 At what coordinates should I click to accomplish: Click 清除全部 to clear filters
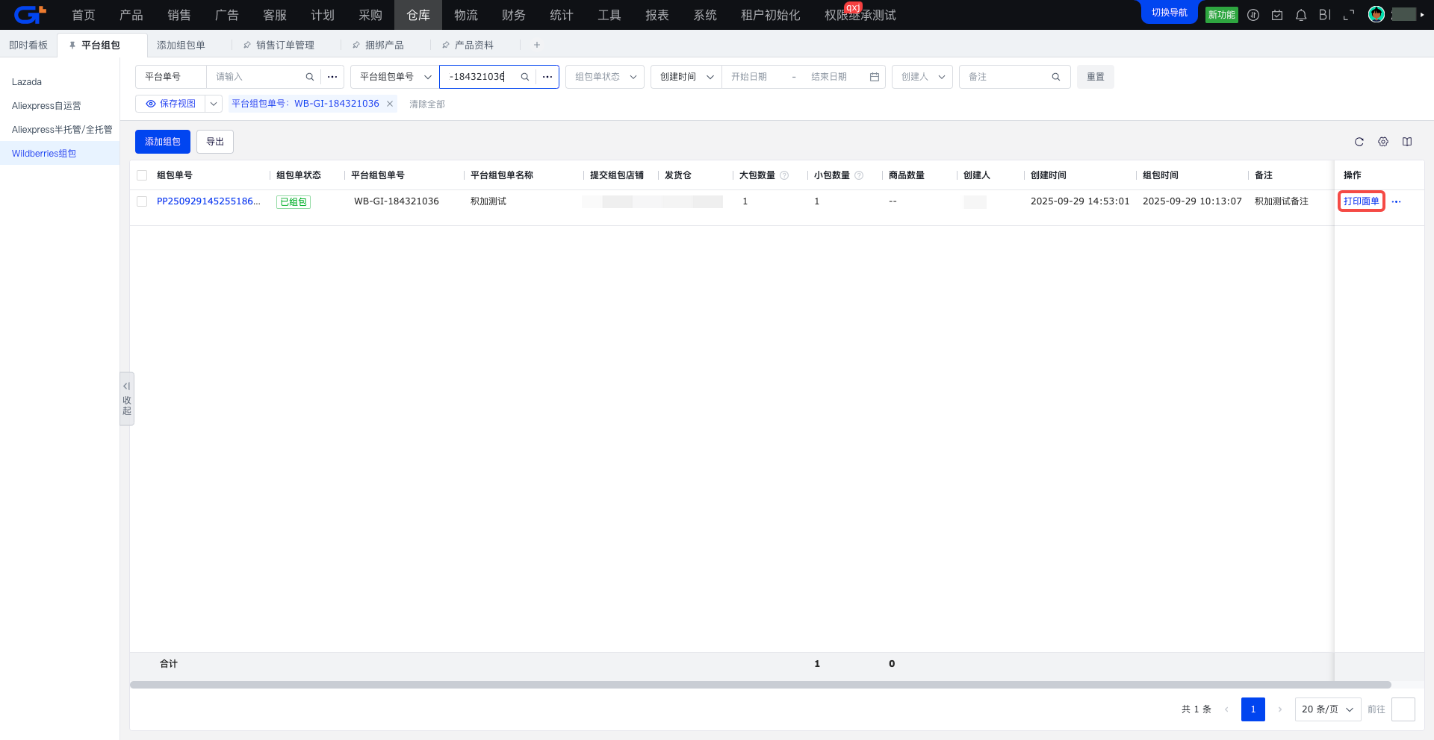click(427, 104)
